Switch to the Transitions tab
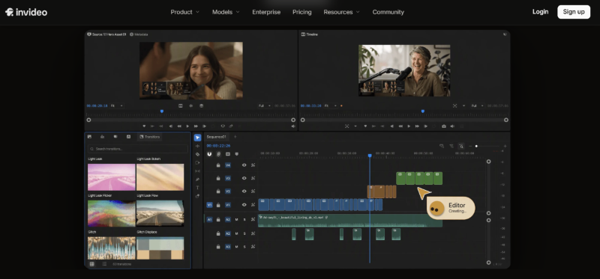Viewport: 600px width, 279px height. pos(149,137)
